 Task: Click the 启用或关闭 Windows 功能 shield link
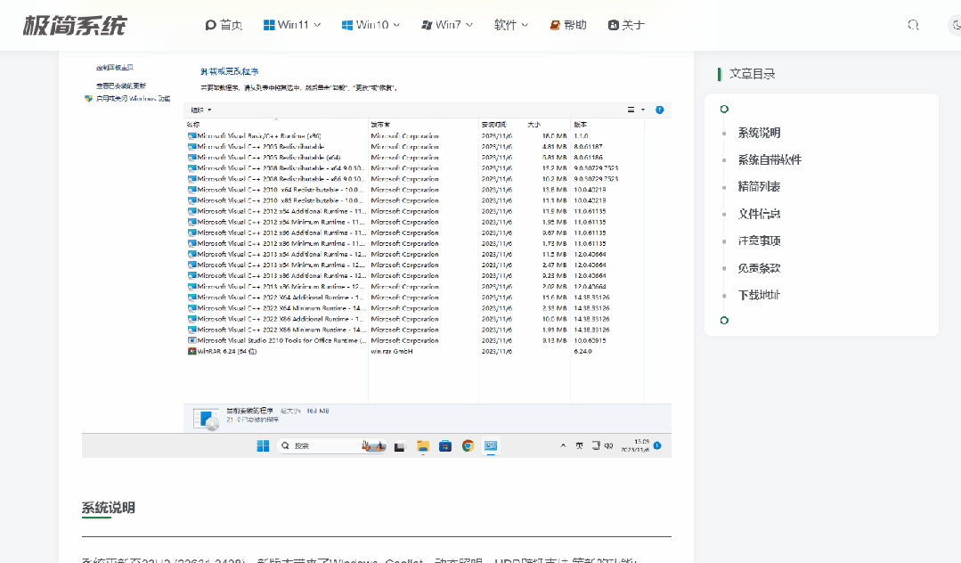(x=127, y=98)
